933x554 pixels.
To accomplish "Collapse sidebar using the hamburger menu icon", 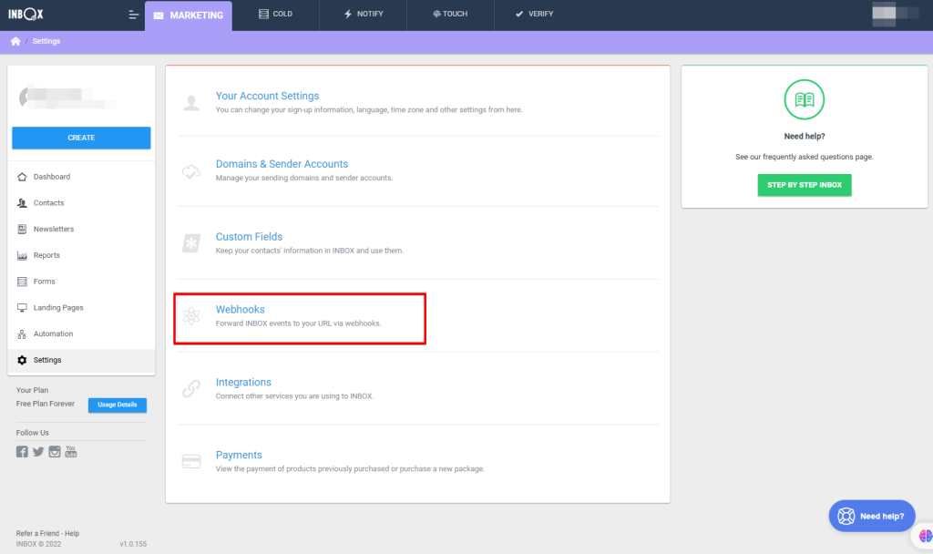I will tap(134, 15).
